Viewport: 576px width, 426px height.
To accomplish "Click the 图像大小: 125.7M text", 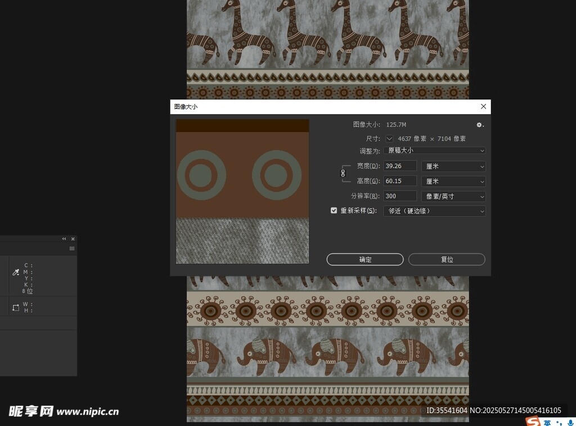I will click(x=380, y=125).
